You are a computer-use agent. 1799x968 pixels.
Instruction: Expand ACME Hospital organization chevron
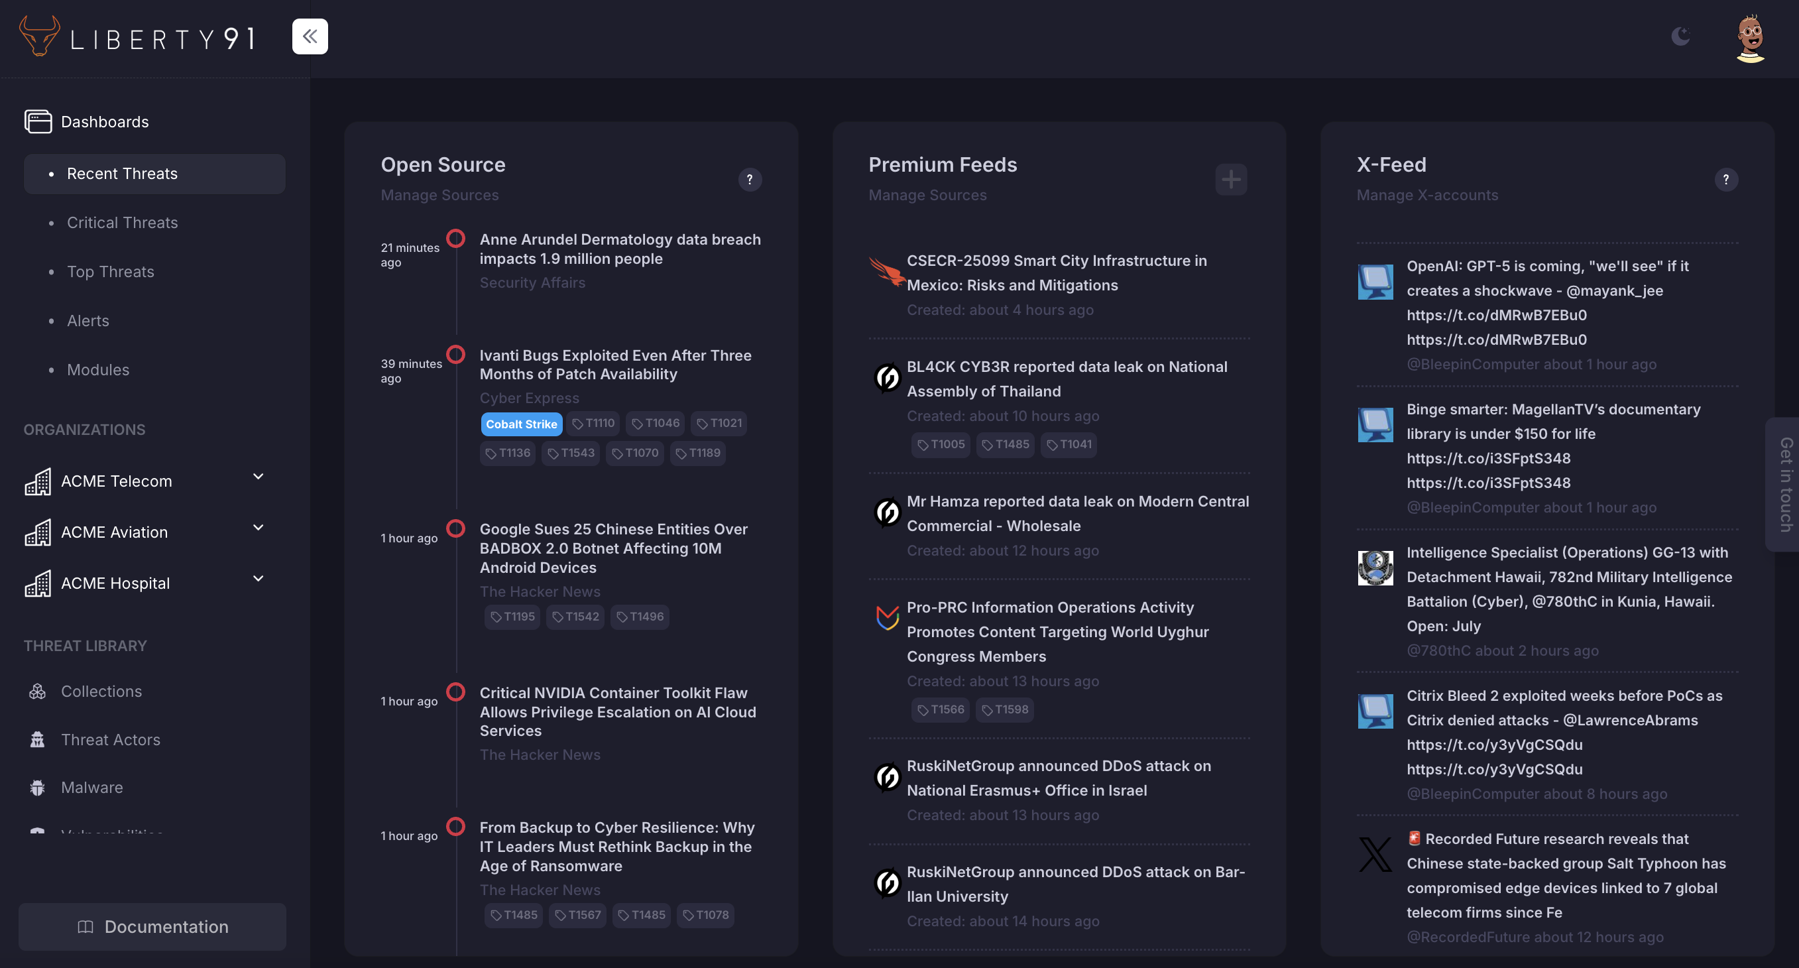(x=259, y=579)
